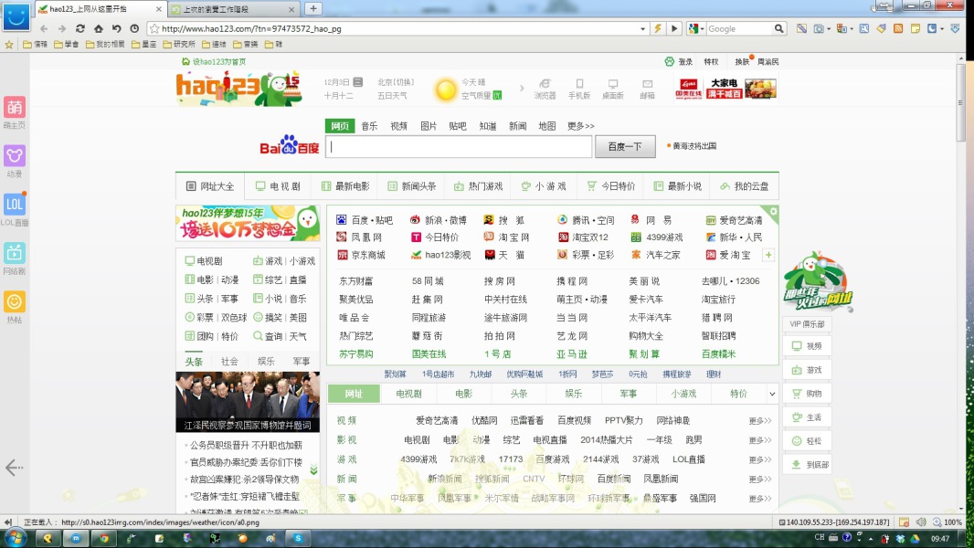
Task: Select the 音乐 search tab
Action: tap(369, 126)
